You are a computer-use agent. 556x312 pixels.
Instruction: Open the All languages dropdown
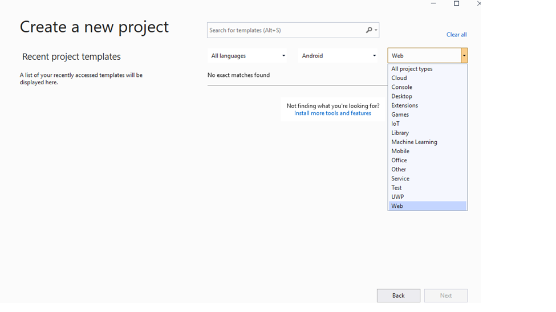tap(247, 56)
